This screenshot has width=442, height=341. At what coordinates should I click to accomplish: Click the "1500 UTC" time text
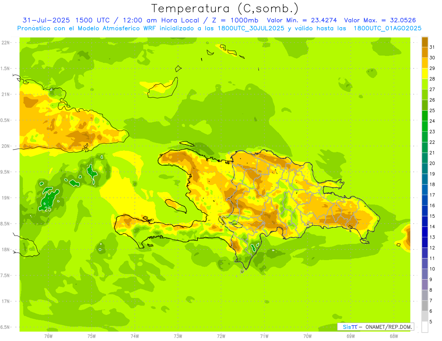(x=93, y=20)
